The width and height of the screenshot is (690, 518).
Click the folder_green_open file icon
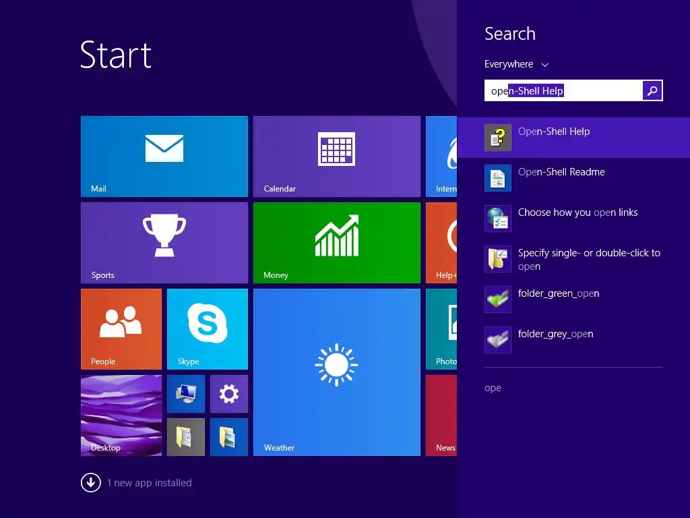coord(498,299)
